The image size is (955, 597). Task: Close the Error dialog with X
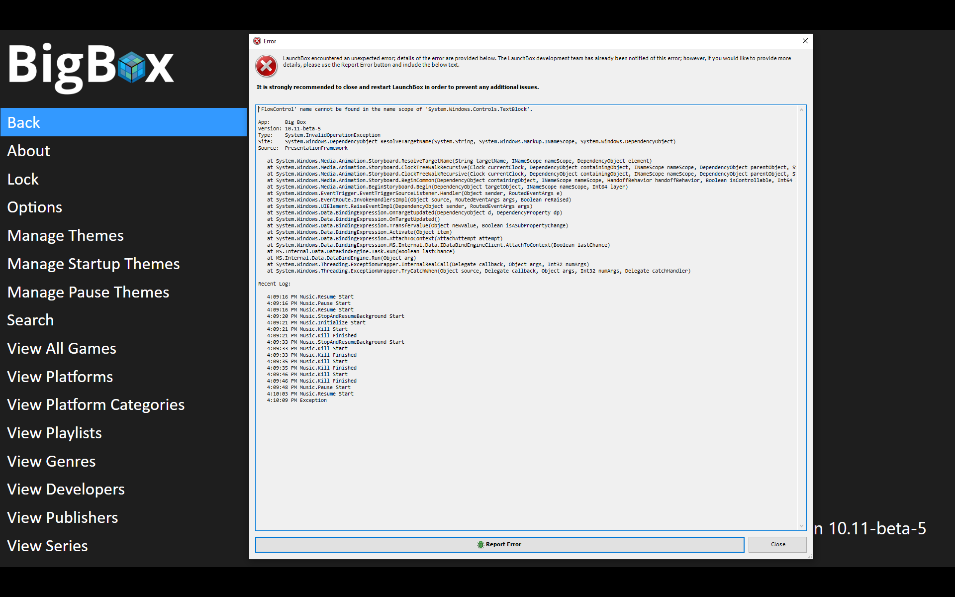tap(805, 41)
